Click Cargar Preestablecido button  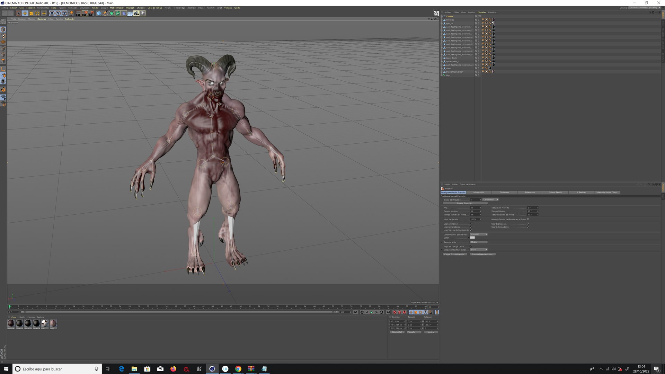click(455, 254)
